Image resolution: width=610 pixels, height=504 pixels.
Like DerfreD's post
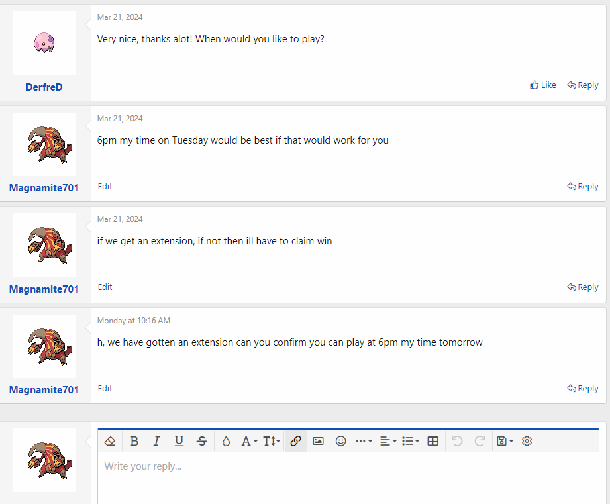pyautogui.click(x=543, y=85)
